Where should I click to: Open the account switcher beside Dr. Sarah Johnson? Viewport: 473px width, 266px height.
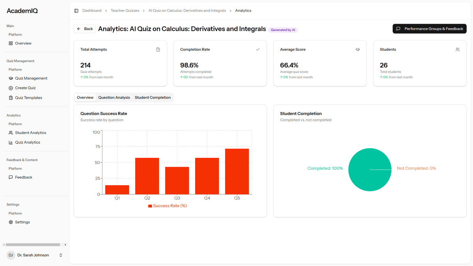pyautogui.click(x=61, y=255)
